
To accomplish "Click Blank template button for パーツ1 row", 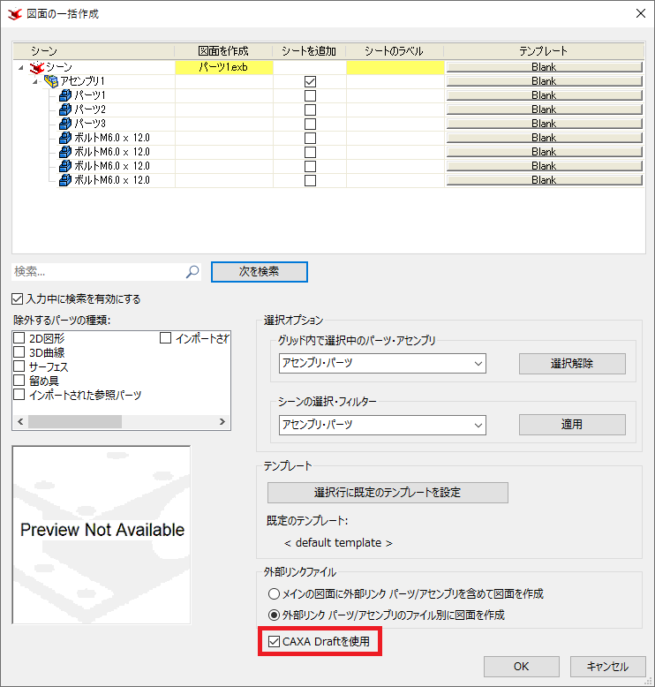I will [x=544, y=95].
